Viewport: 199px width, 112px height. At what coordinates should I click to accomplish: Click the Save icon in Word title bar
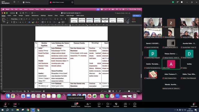click(x=23, y=13)
